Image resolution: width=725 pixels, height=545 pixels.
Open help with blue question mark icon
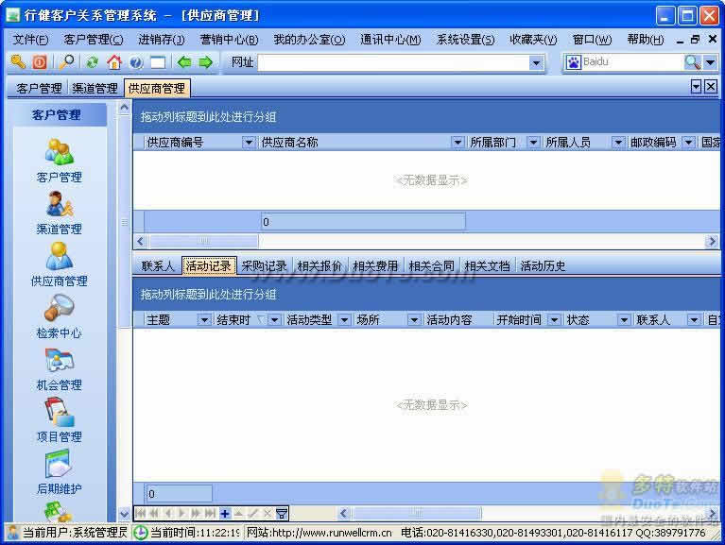[136, 62]
